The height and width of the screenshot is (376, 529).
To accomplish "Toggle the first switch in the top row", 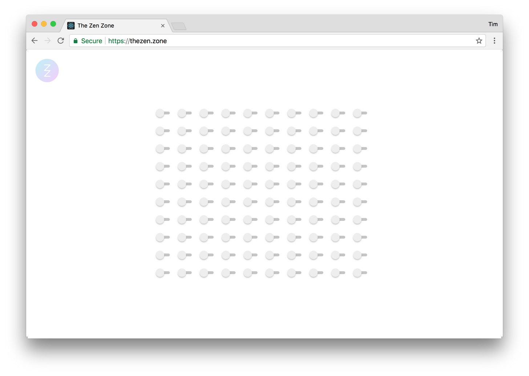I will point(163,113).
